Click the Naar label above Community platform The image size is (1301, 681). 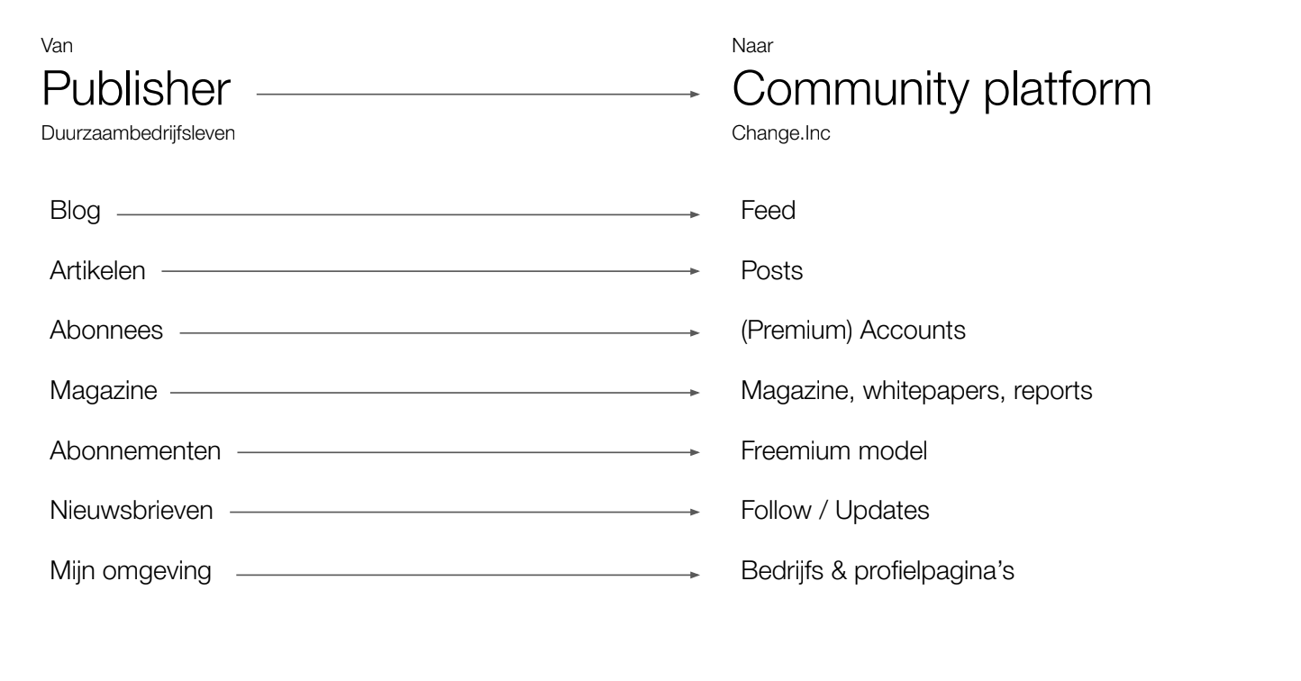[747, 45]
